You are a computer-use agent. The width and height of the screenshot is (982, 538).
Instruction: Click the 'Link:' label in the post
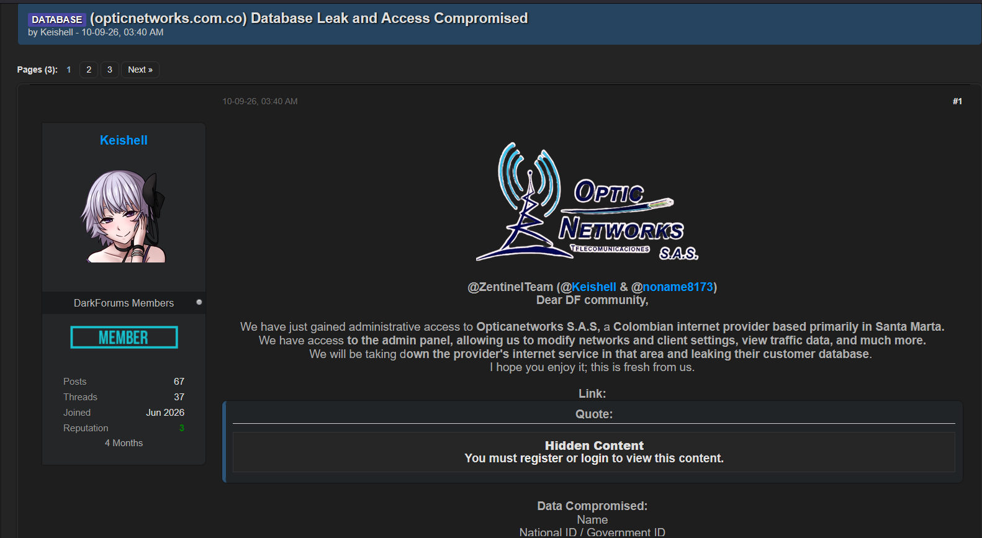592,393
